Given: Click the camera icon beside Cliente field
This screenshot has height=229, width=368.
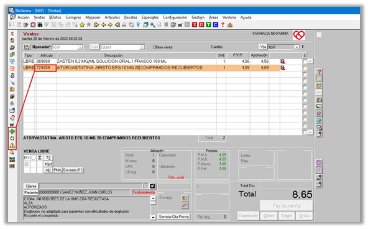Looking at the screenshot, I should coord(152,186).
